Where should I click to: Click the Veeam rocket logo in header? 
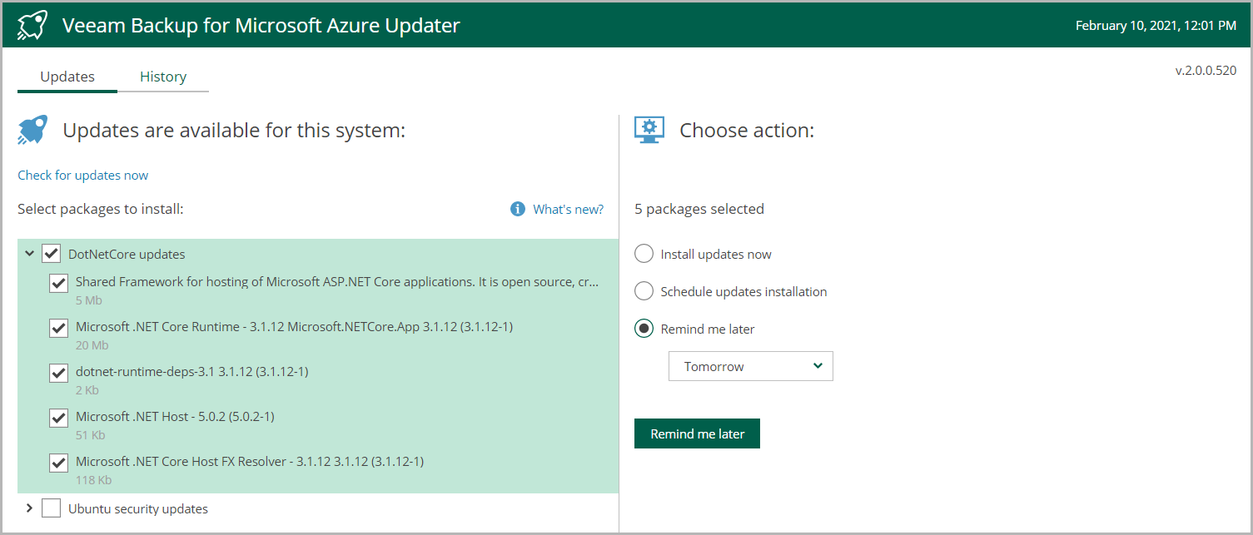(x=32, y=26)
